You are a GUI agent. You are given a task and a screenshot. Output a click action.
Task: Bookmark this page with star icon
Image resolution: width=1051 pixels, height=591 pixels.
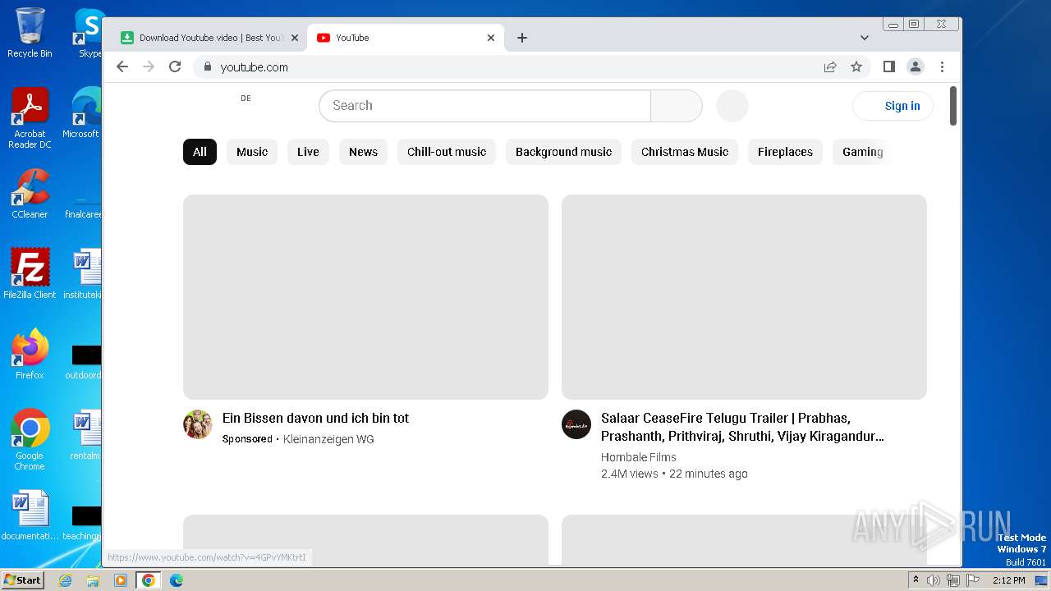coord(856,66)
